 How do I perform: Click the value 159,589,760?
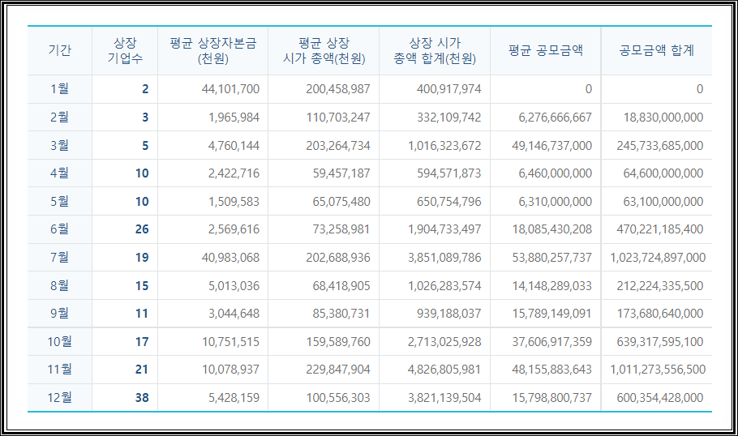click(x=338, y=341)
